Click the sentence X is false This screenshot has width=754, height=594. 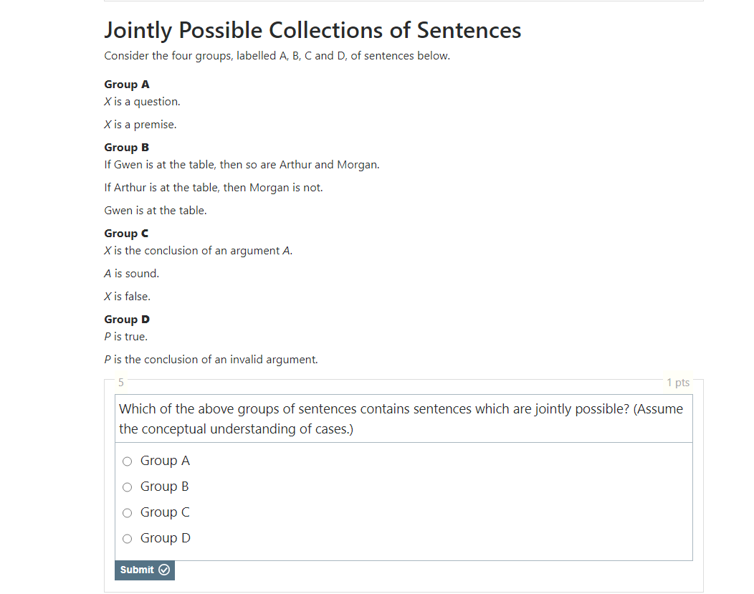[128, 297]
